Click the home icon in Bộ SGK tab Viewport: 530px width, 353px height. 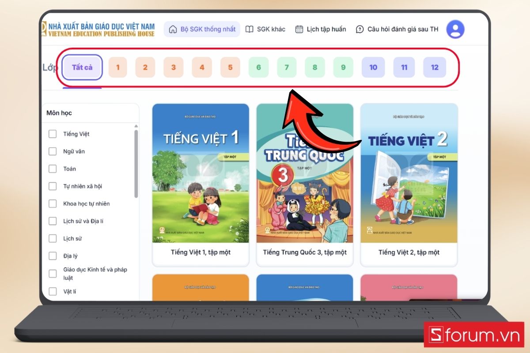click(173, 29)
